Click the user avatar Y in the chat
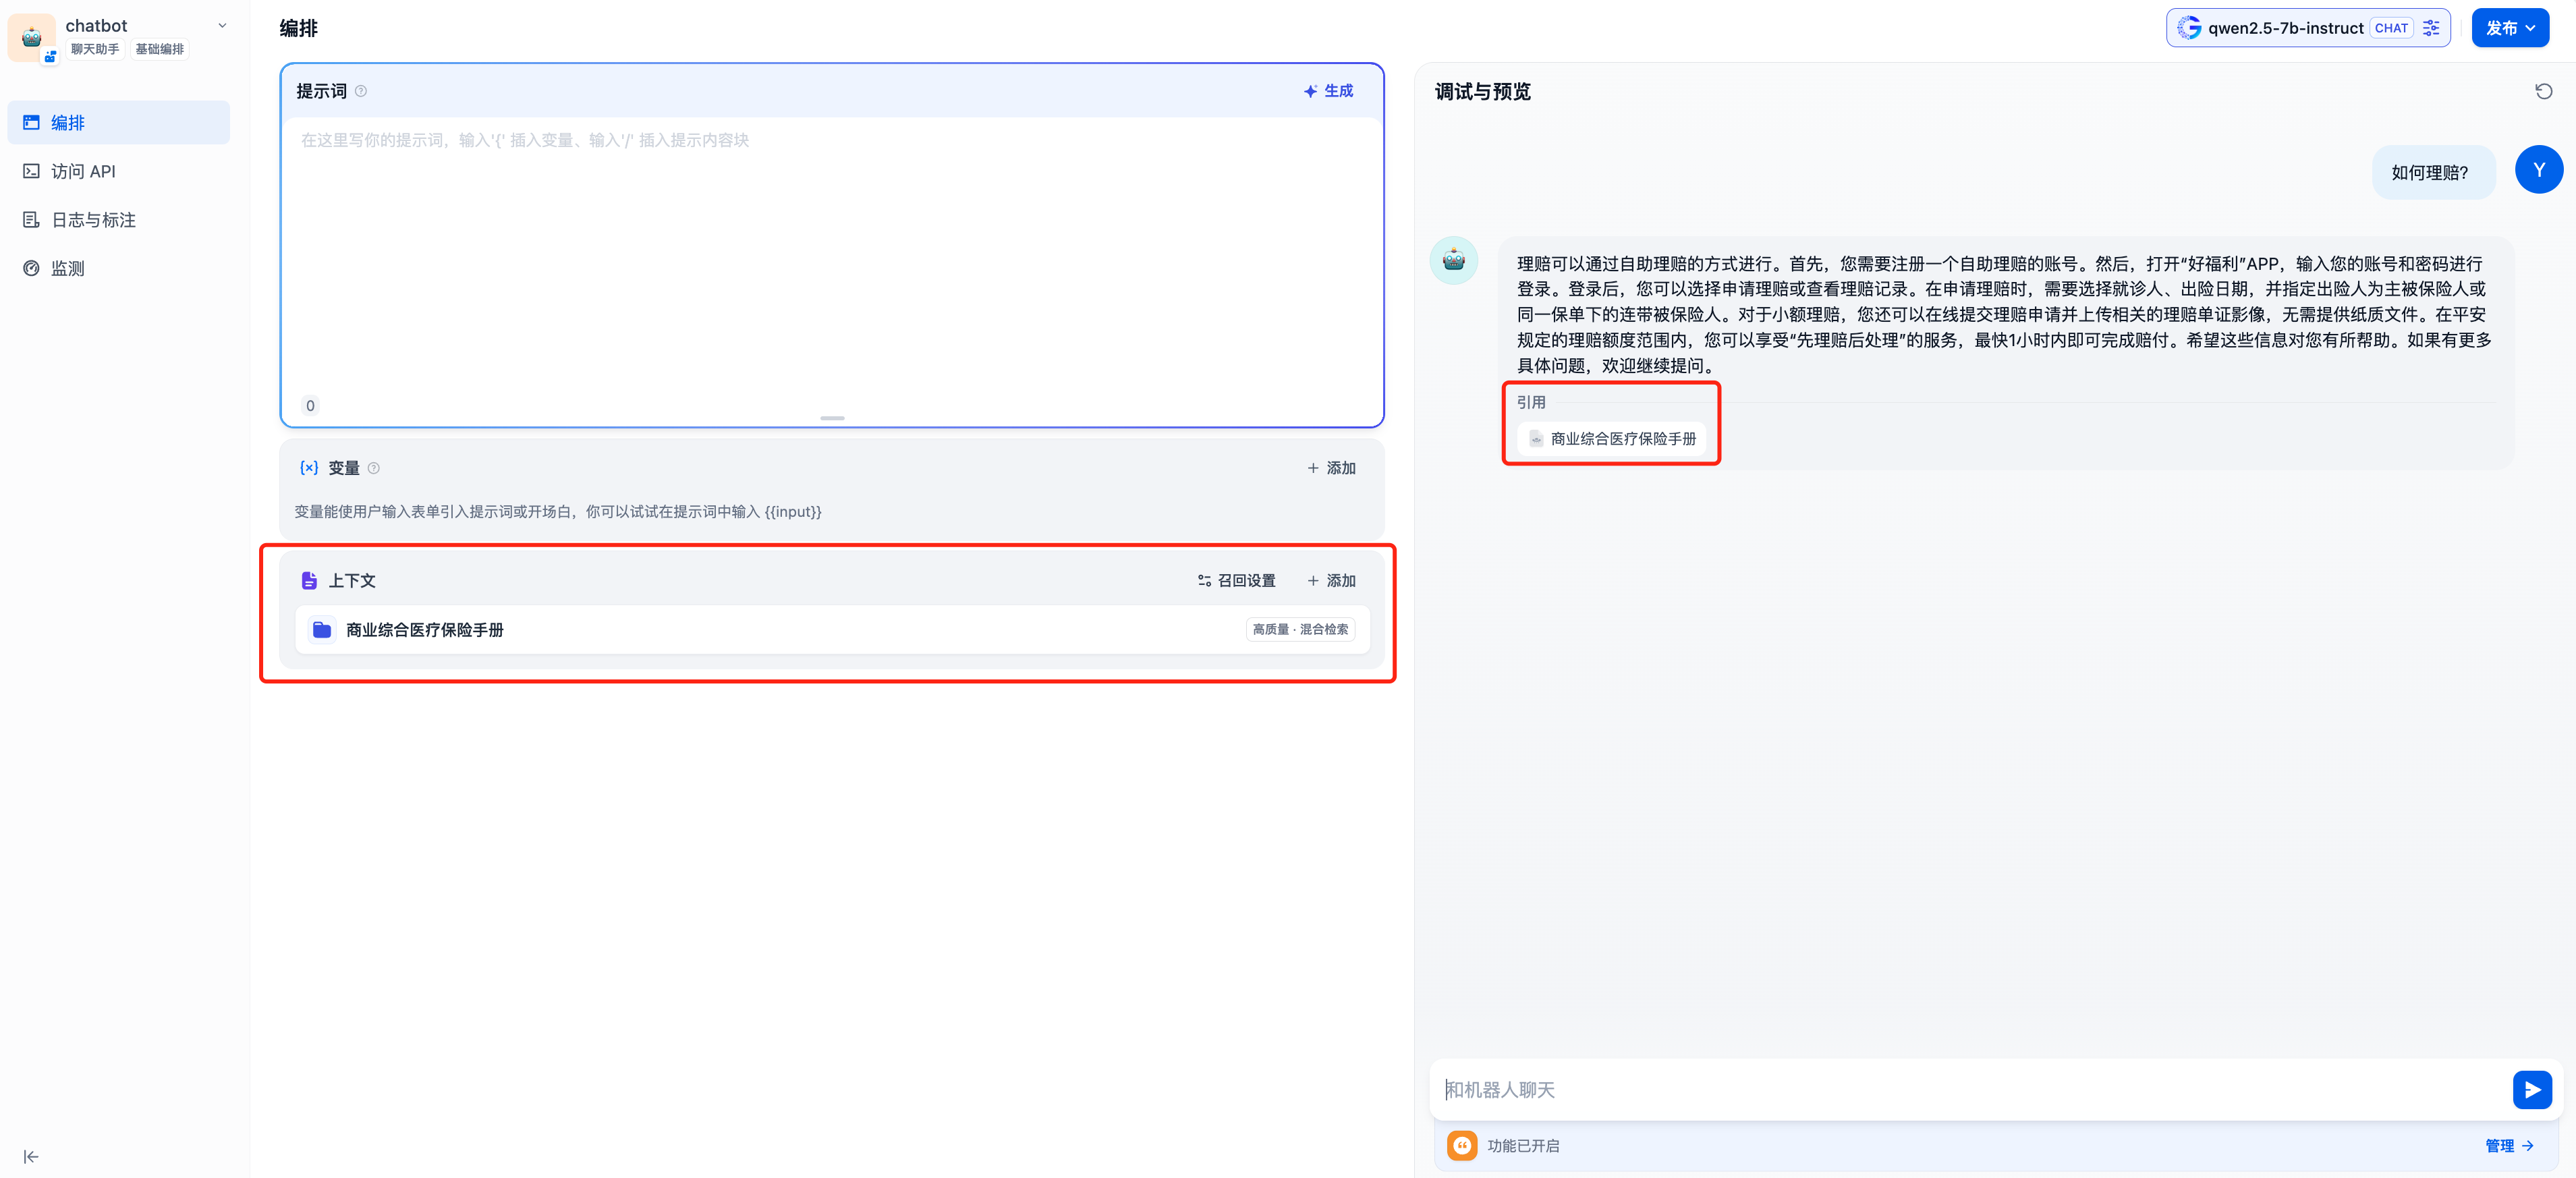 coord(2539,169)
